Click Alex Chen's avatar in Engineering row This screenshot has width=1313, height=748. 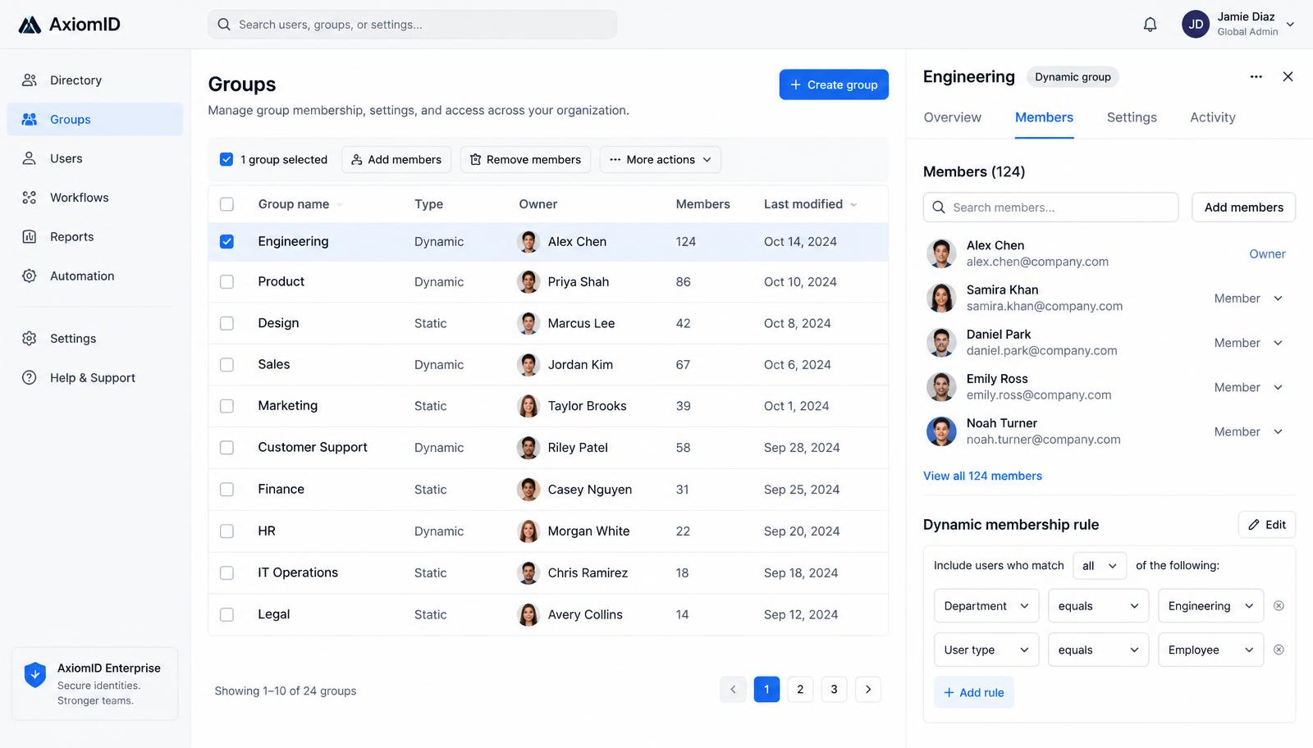(x=528, y=242)
